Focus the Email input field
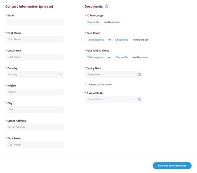This screenshot has width=197, height=173. 35,22
